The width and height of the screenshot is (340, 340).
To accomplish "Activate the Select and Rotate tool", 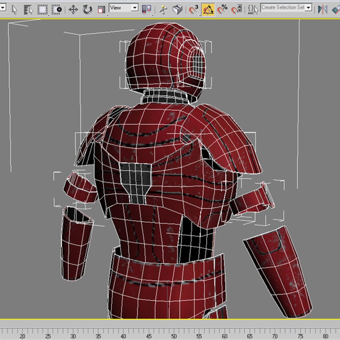I will pyautogui.click(x=88, y=10).
